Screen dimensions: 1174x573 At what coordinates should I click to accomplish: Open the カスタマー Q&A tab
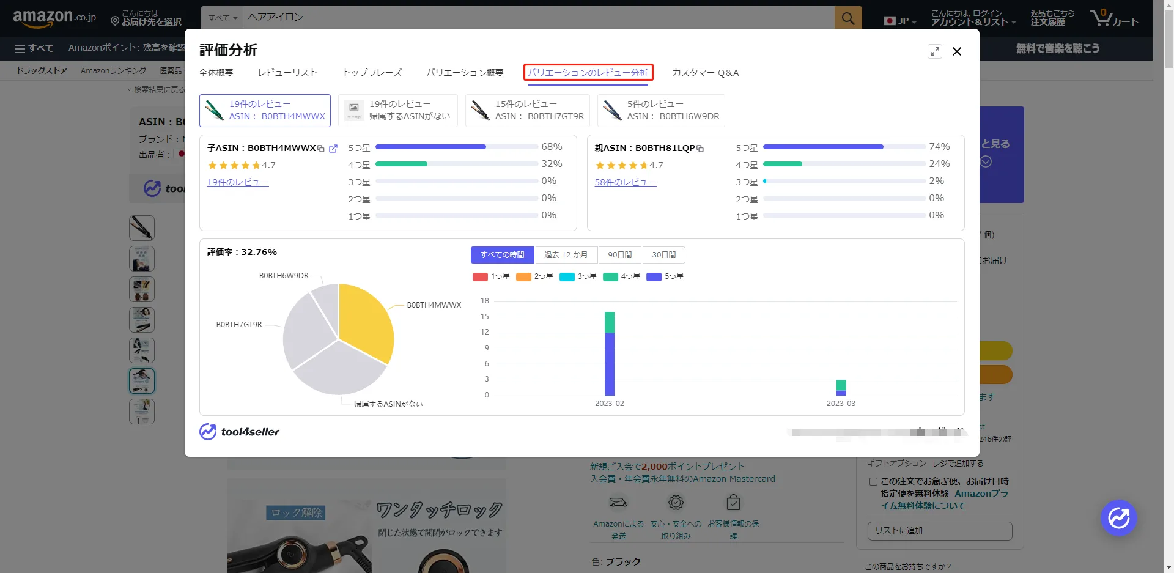[705, 73]
